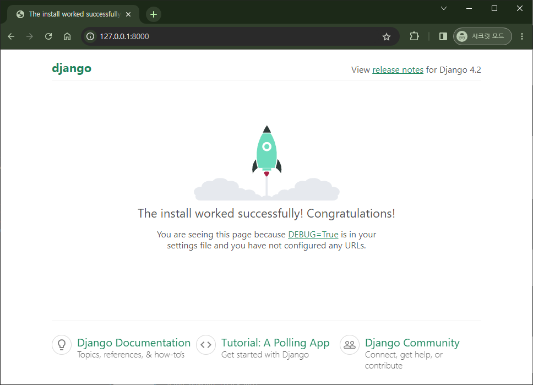Open the extensions puzzle icon

point(414,36)
